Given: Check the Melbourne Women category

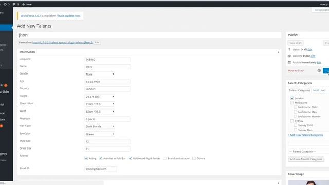Looking at the screenshot, I should (296, 116).
